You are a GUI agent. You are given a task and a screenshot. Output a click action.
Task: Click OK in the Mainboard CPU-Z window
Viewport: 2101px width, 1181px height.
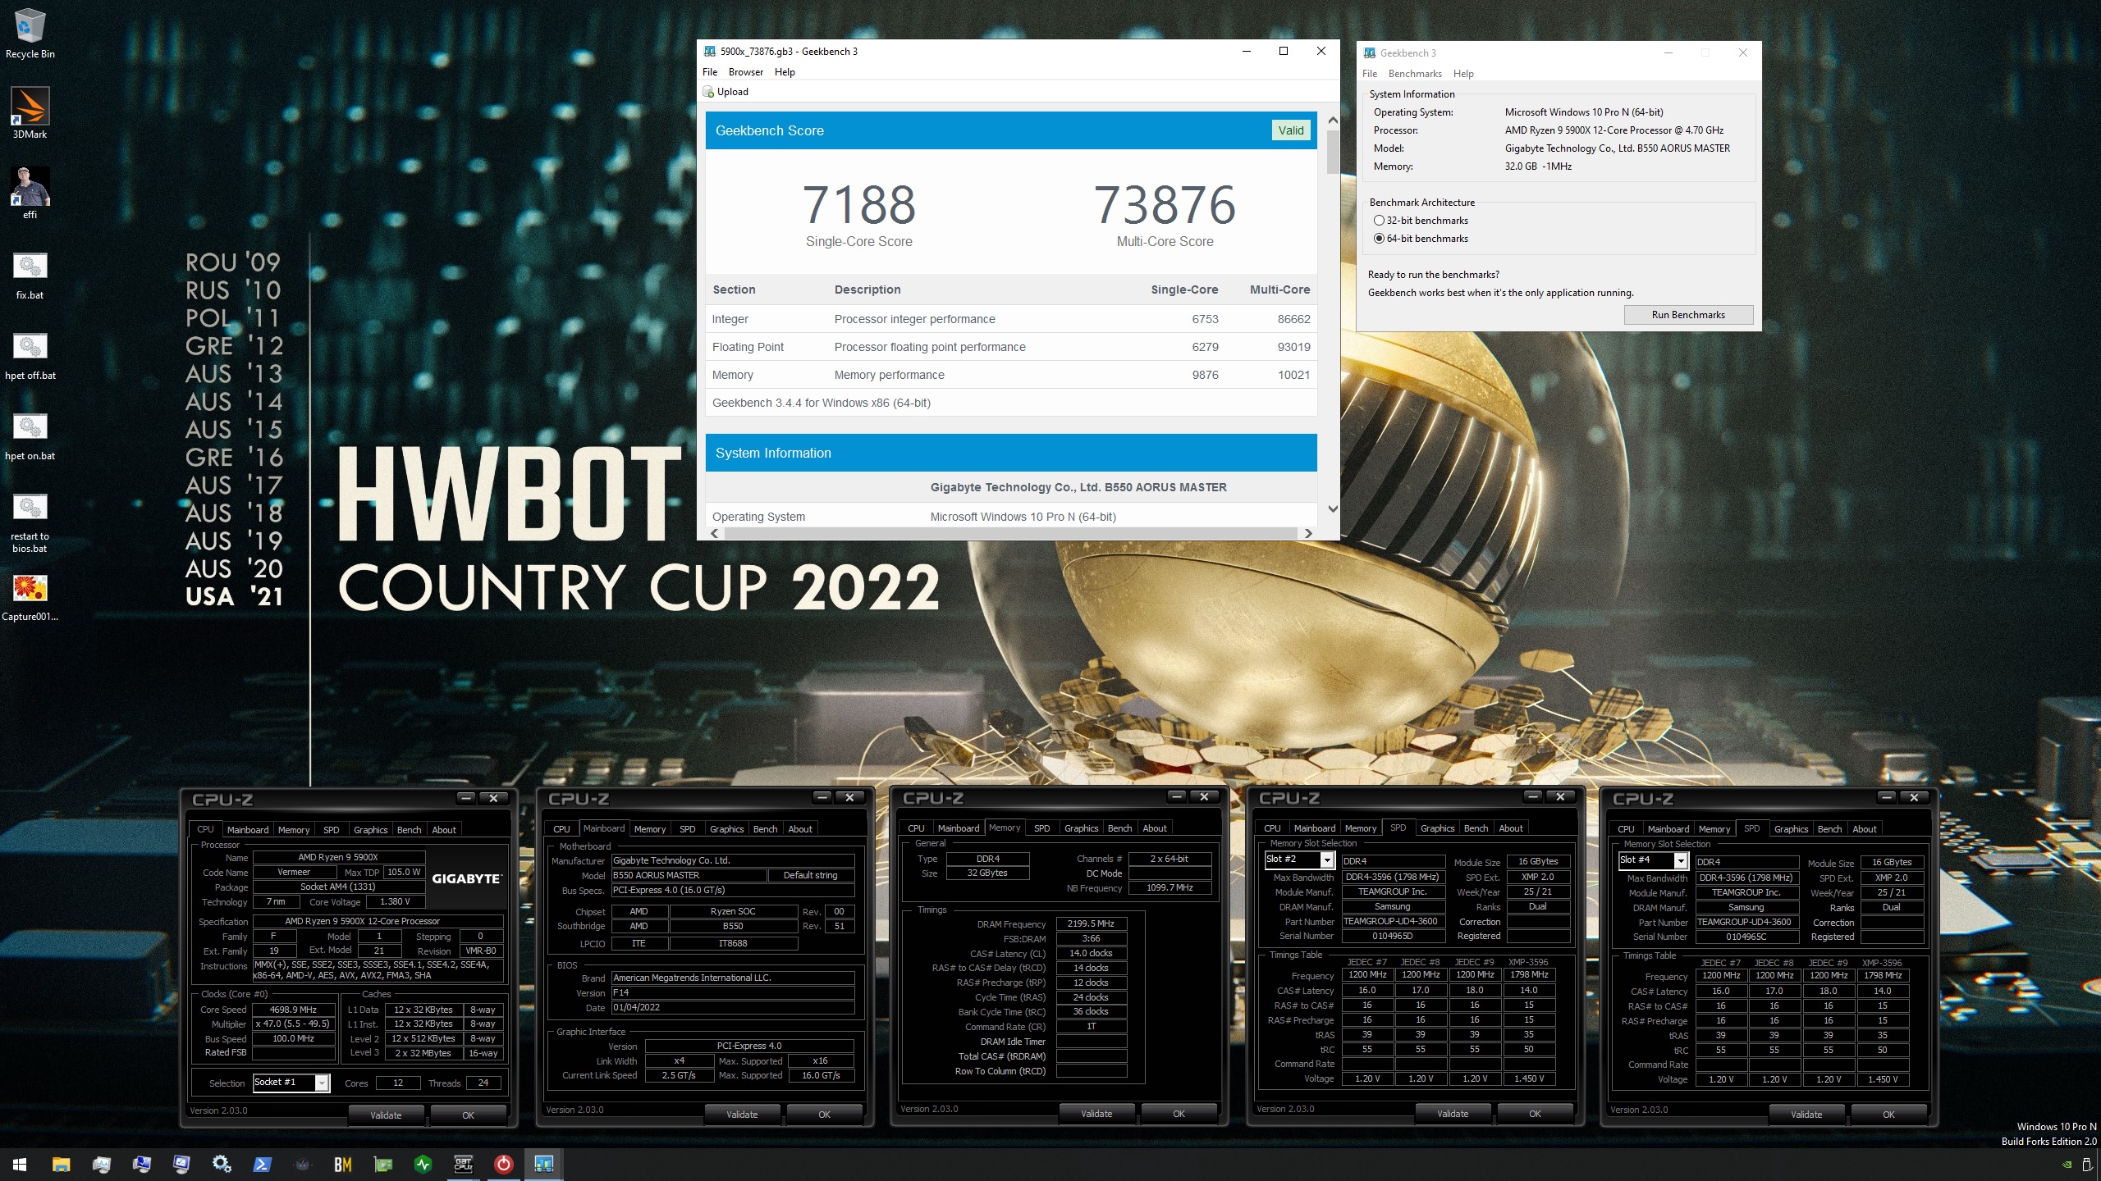824,1115
